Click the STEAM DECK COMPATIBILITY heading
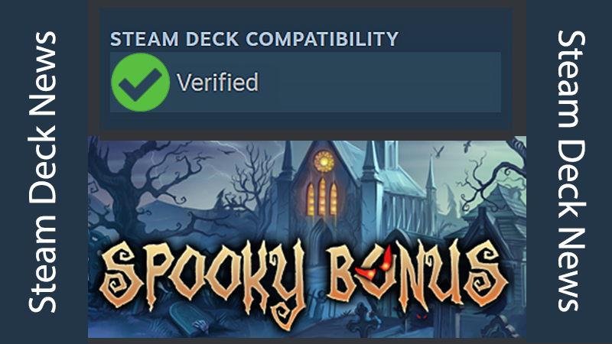612x344 pixels. 254,39
